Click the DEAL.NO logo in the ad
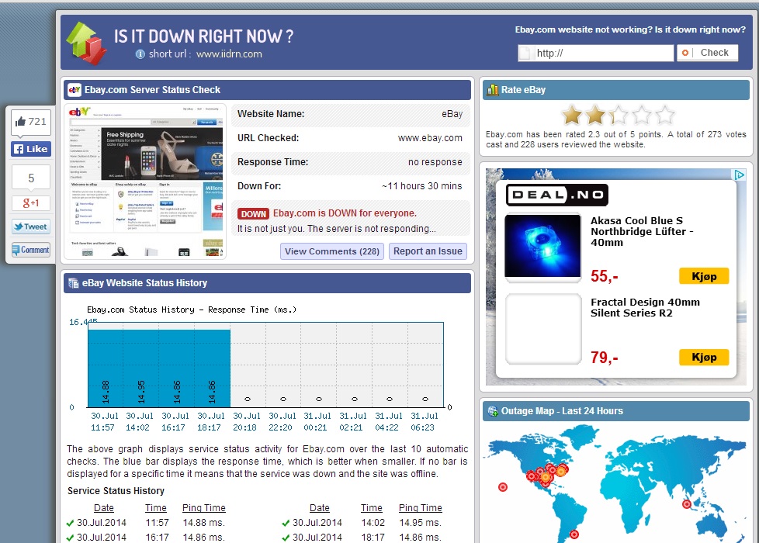Viewport: 759px width, 543px height. point(557,195)
